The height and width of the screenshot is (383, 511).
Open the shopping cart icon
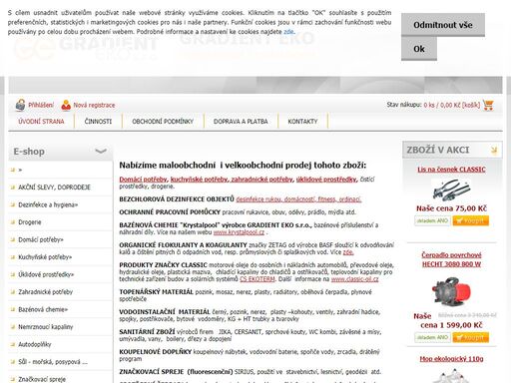pos(488,105)
